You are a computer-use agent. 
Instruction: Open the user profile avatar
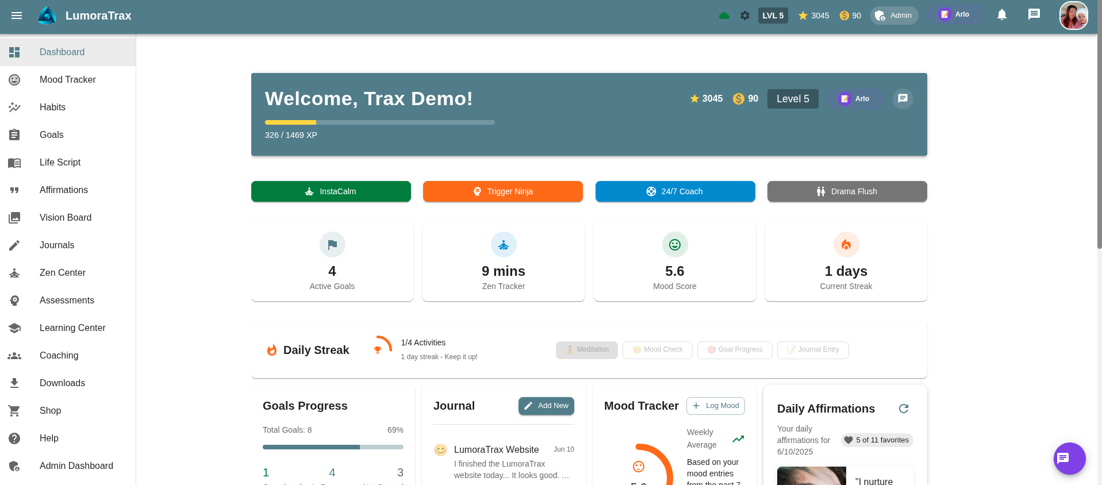(x=1073, y=16)
